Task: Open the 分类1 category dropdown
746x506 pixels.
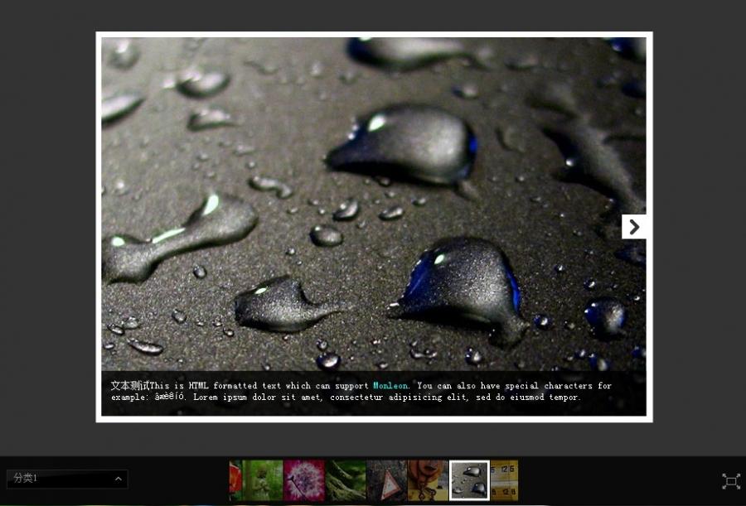Action: pyautogui.click(x=67, y=479)
